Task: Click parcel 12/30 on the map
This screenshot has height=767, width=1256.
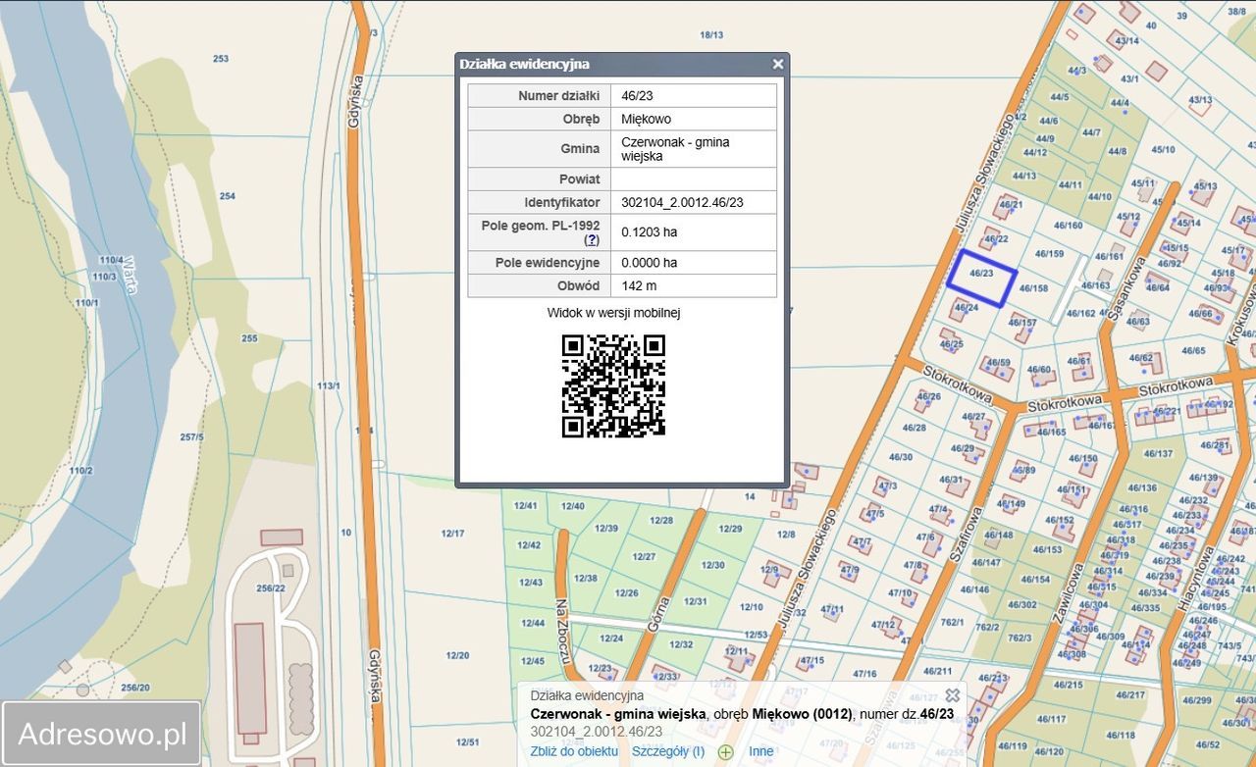Action: pos(712,565)
